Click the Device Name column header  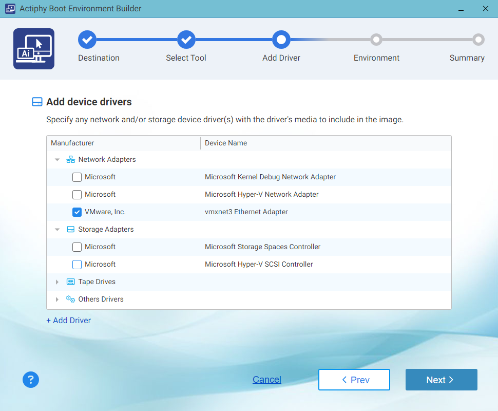tap(326, 143)
